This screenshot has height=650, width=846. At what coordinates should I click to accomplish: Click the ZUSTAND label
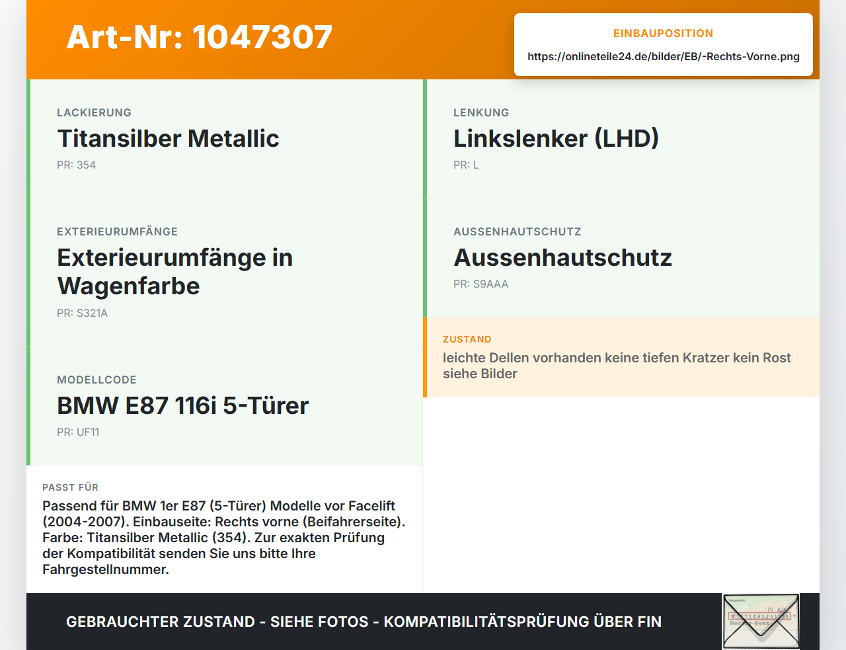[467, 340]
